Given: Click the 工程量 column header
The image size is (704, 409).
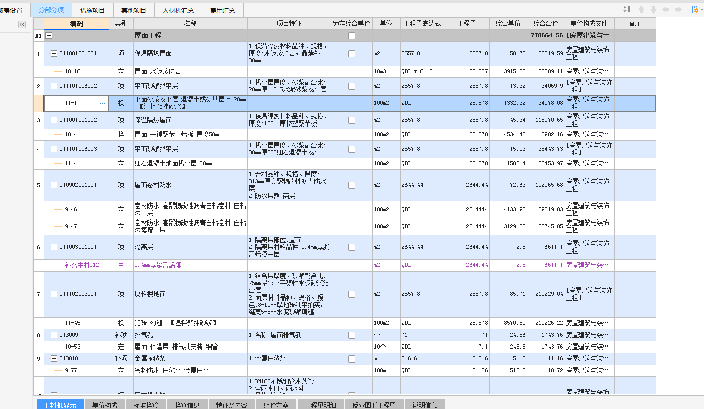Looking at the screenshot, I should 467,24.
